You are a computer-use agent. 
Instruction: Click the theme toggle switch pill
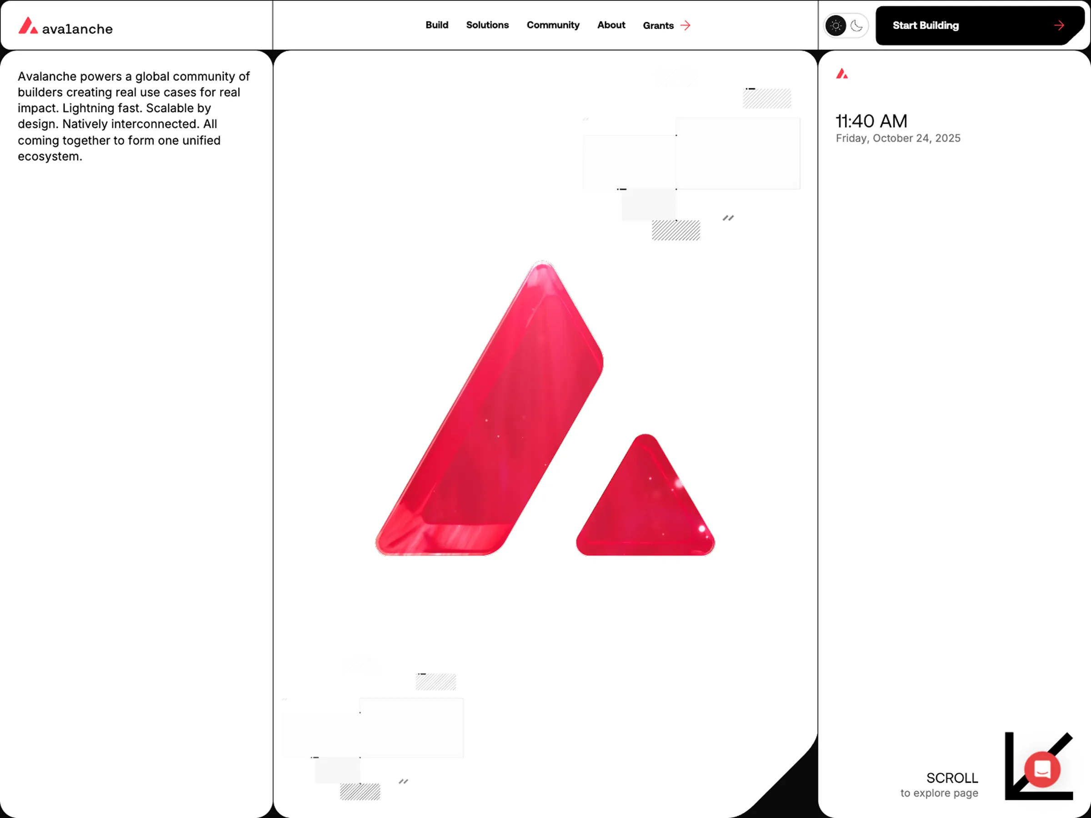tap(846, 25)
